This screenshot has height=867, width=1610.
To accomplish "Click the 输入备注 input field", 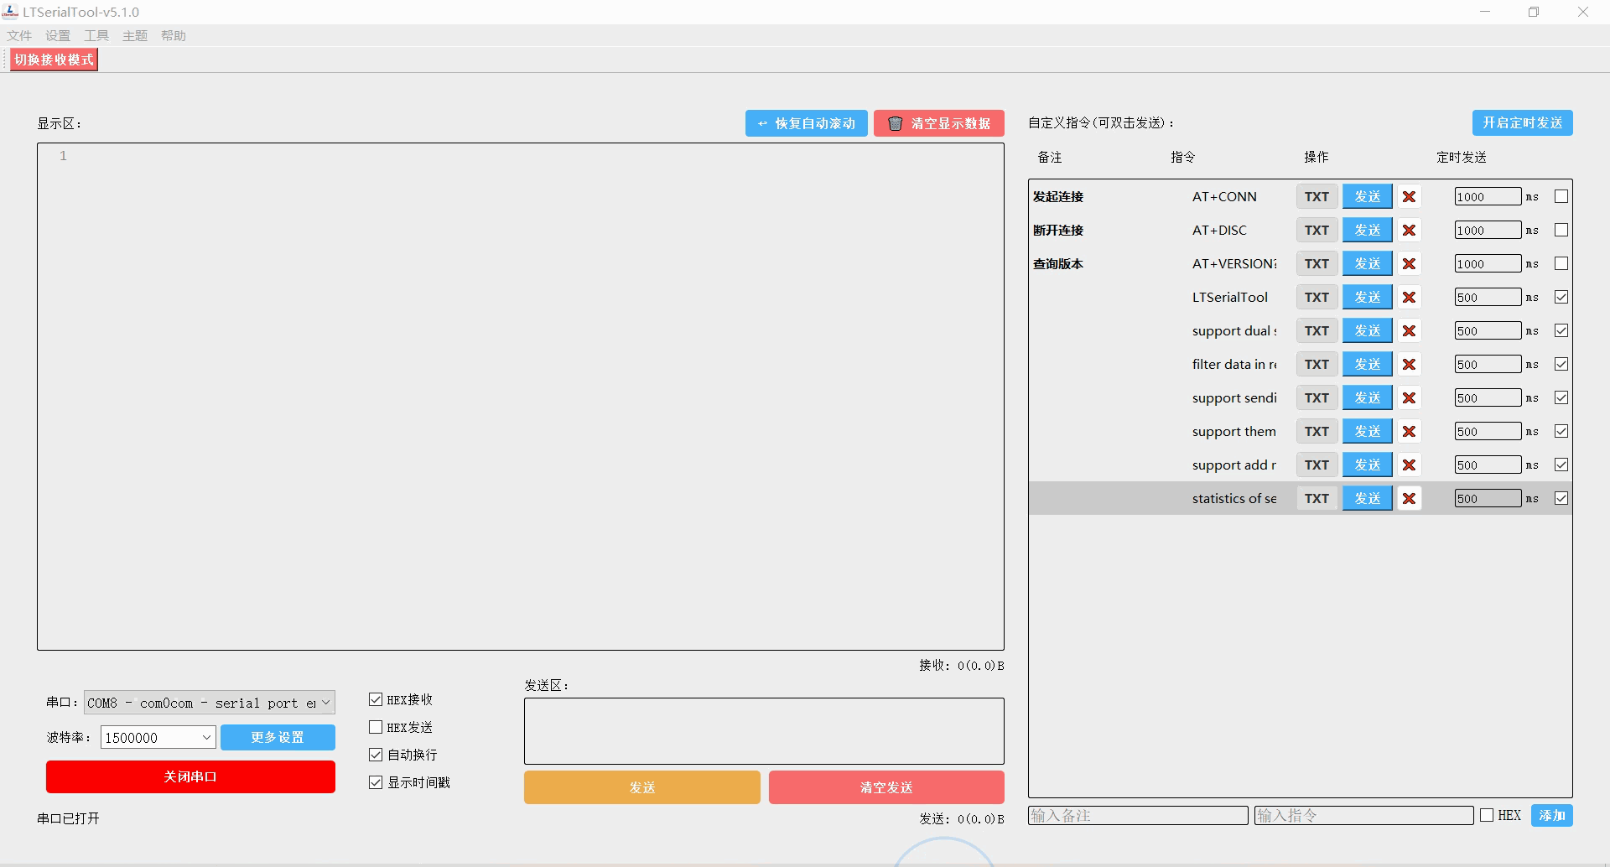I will [x=1138, y=815].
